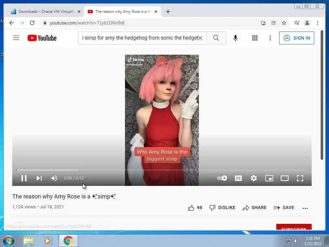Bookmark this tab with star
This screenshot has height=247, width=329.
pos(284,23)
